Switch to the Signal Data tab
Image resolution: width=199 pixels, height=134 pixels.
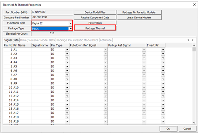click(11, 40)
